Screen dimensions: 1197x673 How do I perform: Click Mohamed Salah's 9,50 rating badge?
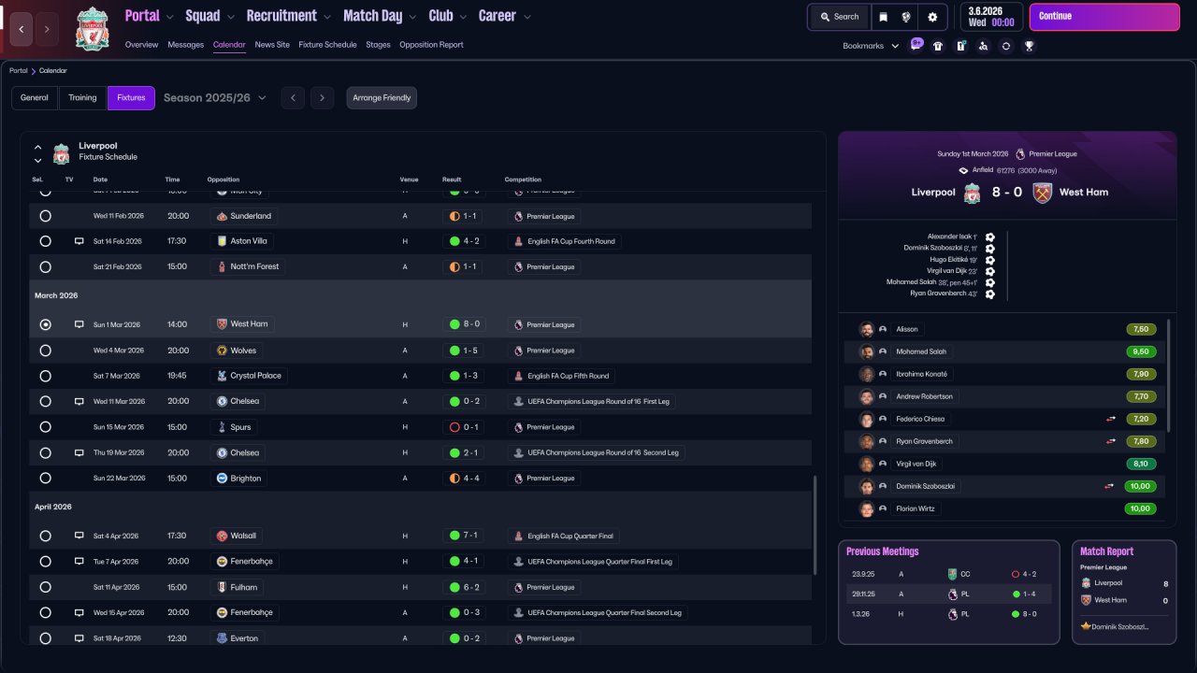pos(1142,351)
